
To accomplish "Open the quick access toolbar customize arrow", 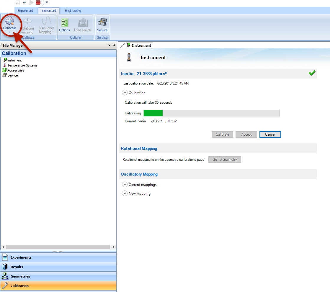I will tap(47, 3).
